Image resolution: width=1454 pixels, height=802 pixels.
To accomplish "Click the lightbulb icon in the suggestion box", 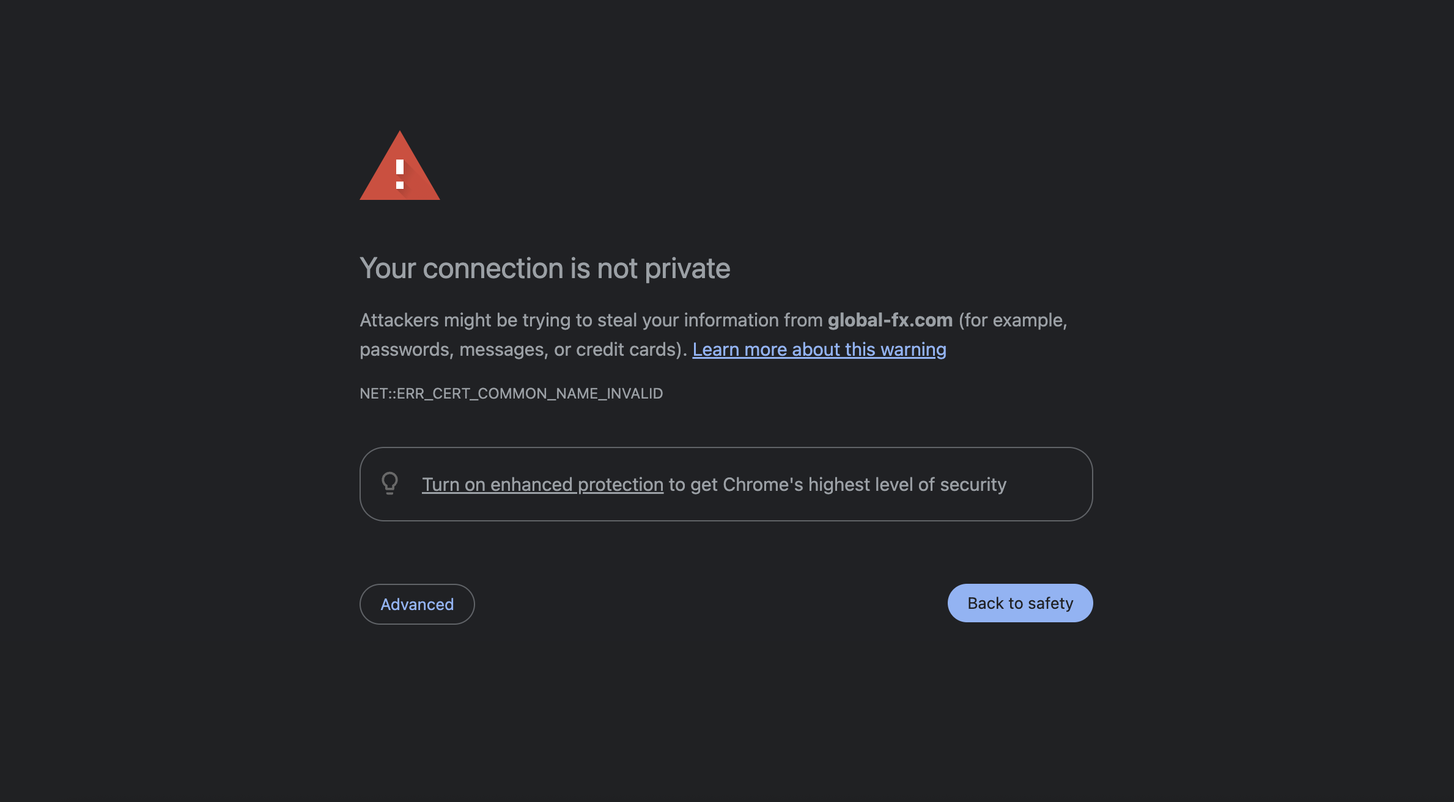I will [389, 484].
